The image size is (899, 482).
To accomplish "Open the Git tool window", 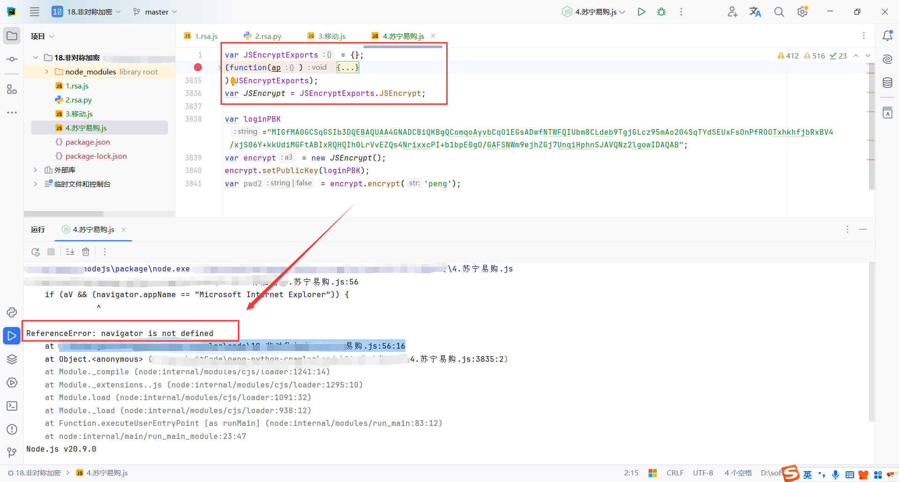I will (12, 452).
